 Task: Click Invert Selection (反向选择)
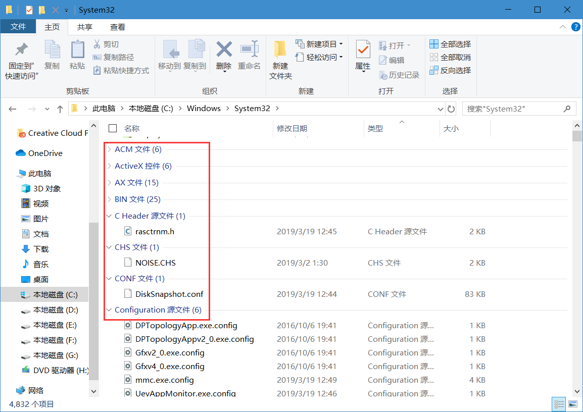pos(450,70)
